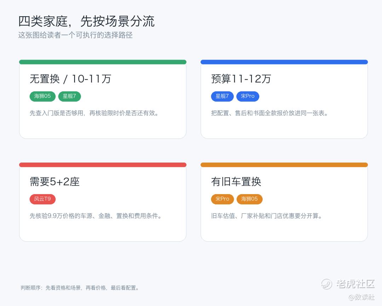Click the red 风云T9 tag
Image resolution: width=382 pixels, height=306 pixels.
[42, 199]
